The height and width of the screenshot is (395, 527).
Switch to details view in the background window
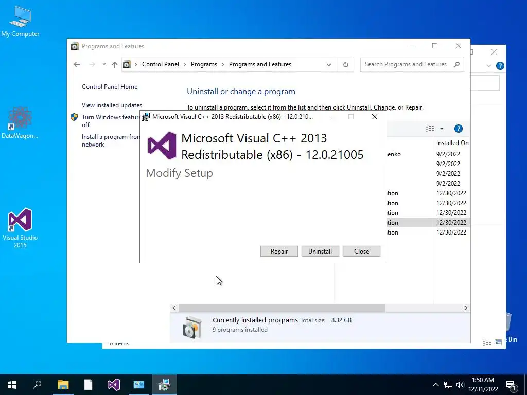point(487,342)
